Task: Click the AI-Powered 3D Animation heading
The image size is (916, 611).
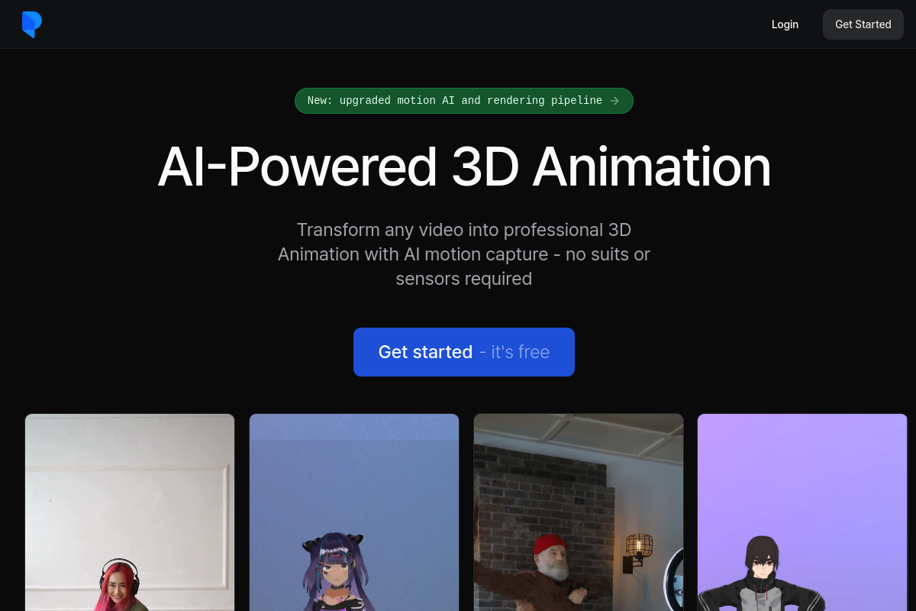Action: click(464, 166)
